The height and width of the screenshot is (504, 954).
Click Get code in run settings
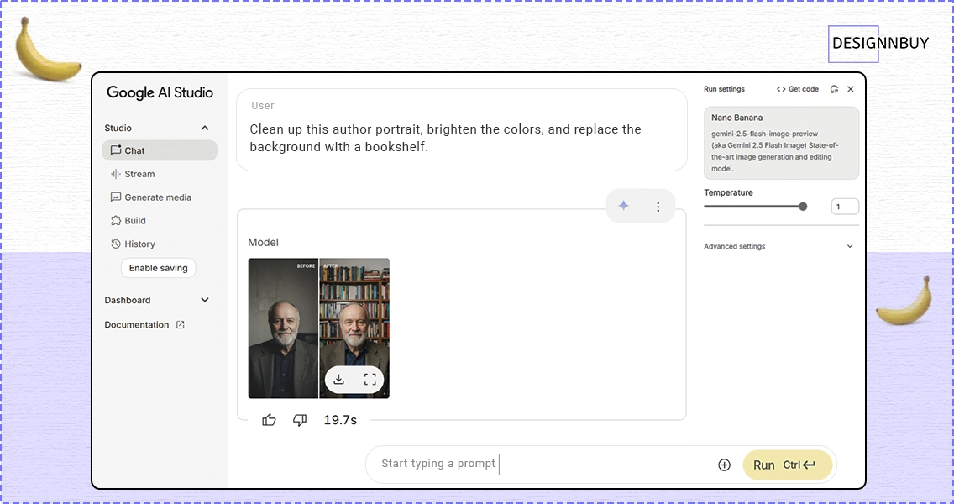pos(798,89)
